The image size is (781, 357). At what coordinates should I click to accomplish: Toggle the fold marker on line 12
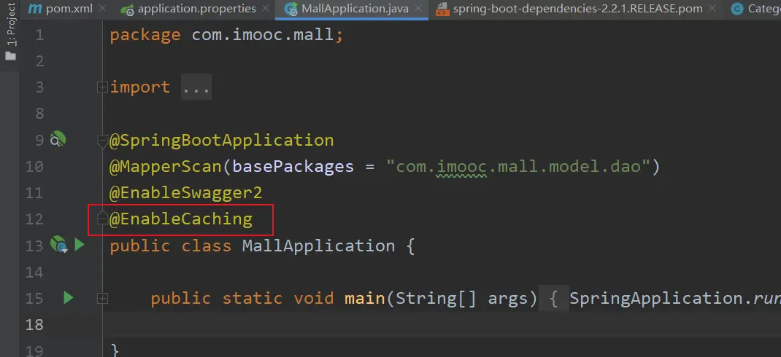coord(103,218)
